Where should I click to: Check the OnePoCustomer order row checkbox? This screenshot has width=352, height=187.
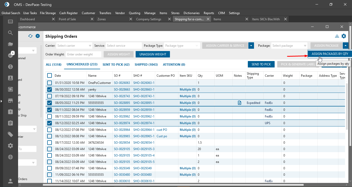click(50, 83)
